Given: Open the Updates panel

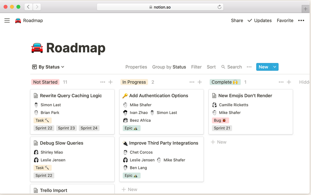Looking at the screenshot, I should point(260,20).
